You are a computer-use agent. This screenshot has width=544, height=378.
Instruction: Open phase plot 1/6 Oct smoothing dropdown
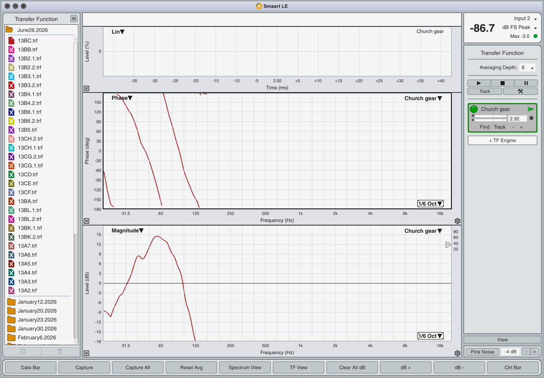(x=430, y=204)
